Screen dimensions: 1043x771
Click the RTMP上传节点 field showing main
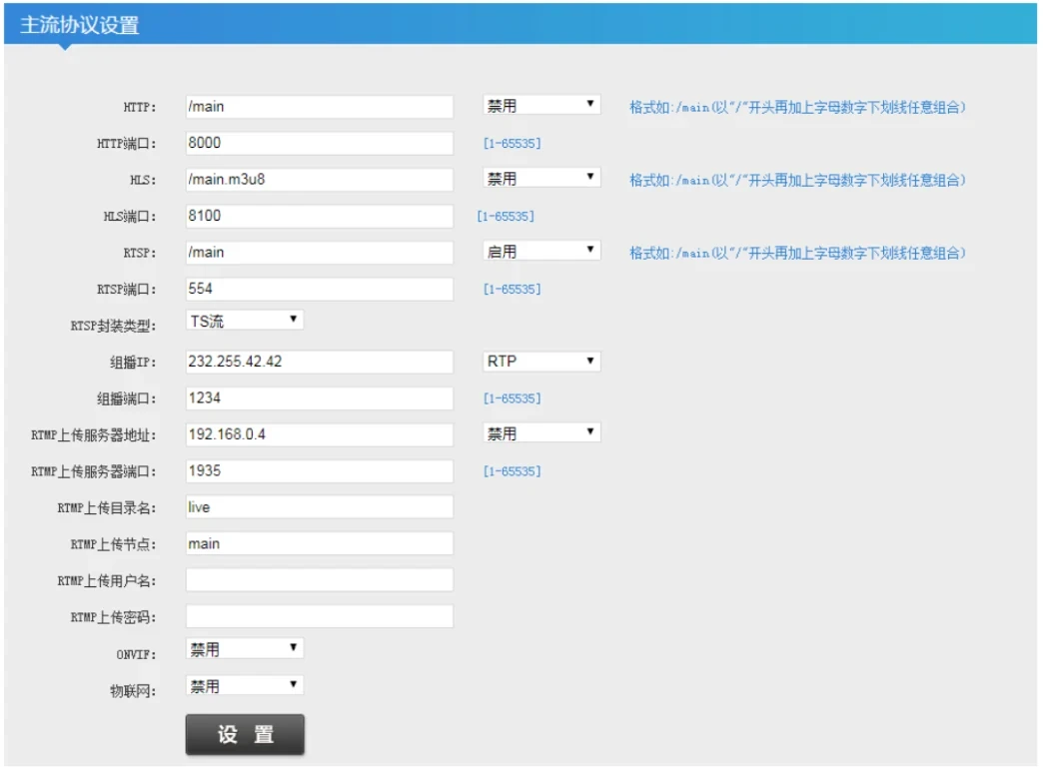point(320,544)
